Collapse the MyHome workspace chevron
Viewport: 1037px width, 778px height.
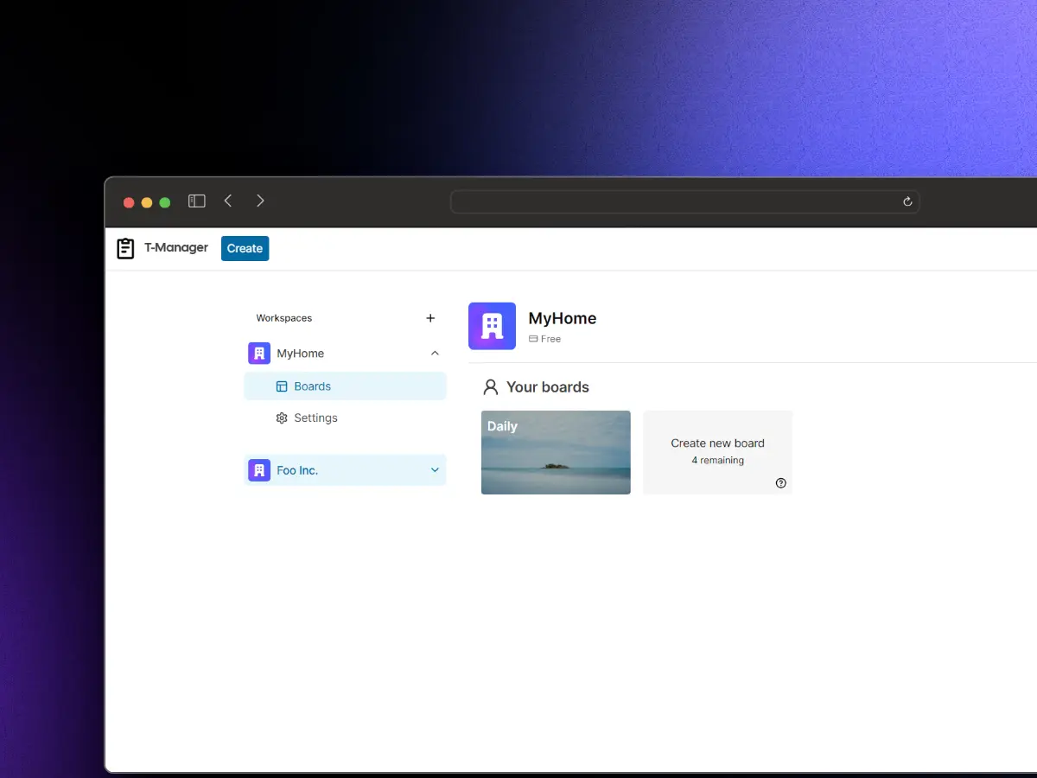pyautogui.click(x=435, y=353)
